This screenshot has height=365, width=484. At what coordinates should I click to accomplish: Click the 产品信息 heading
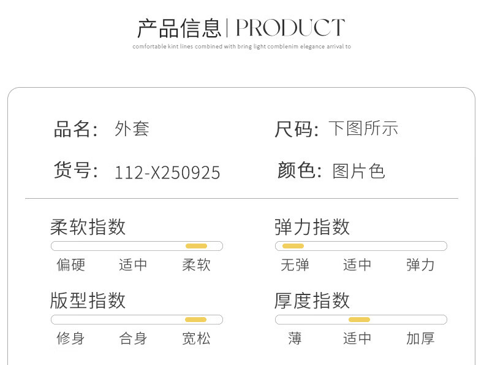point(178,28)
